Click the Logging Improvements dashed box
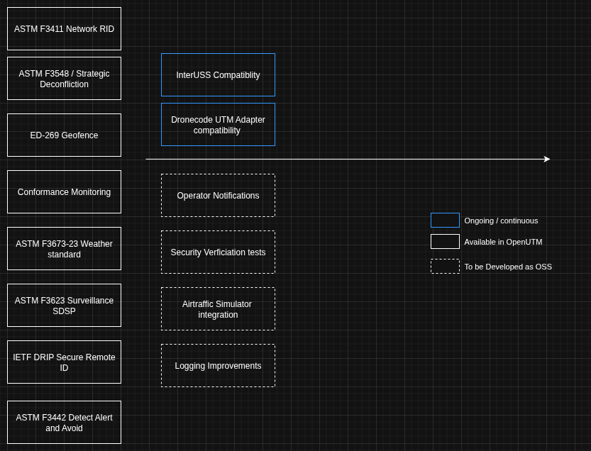 point(218,365)
